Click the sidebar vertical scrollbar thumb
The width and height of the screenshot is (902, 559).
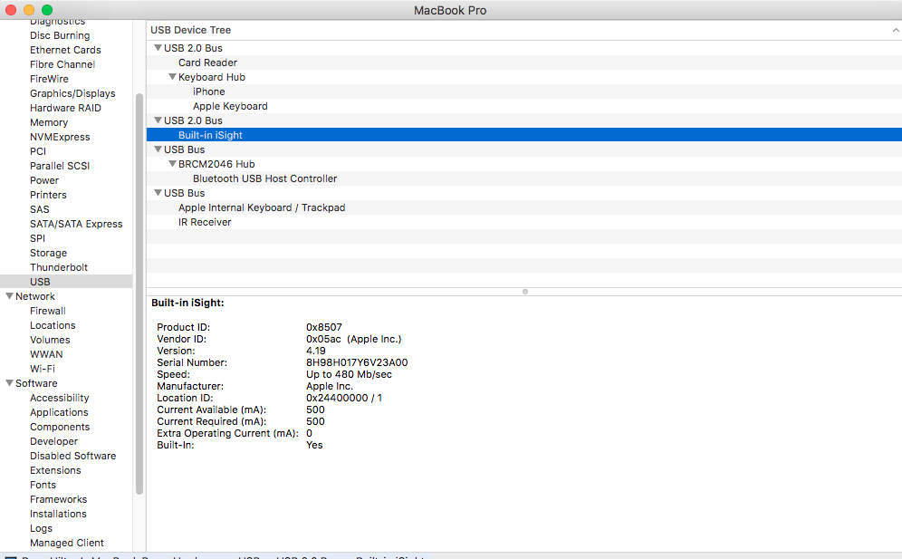coord(139,294)
